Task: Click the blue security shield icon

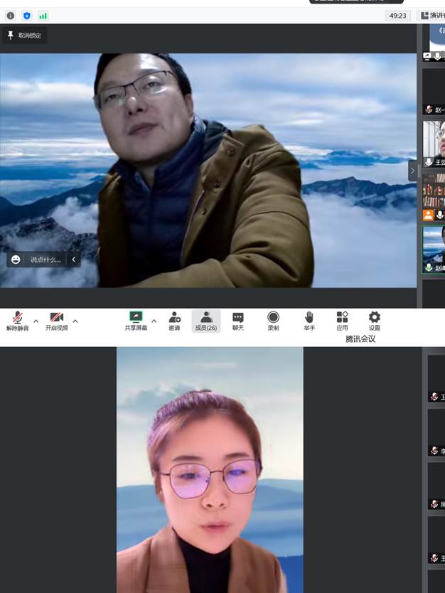Action: (27, 16)
